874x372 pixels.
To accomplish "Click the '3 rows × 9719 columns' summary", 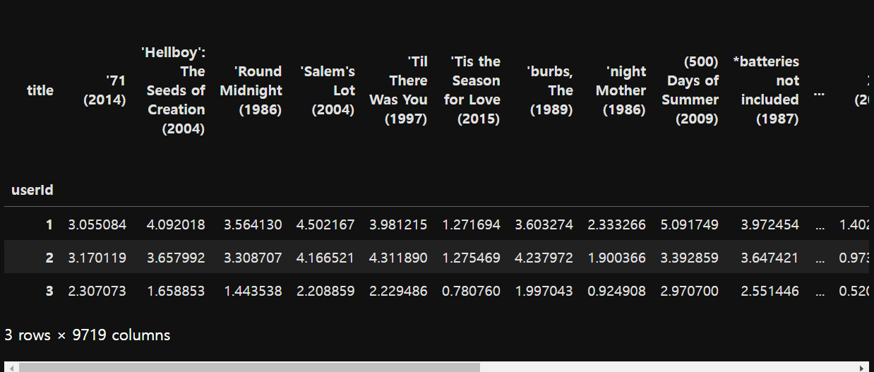I will click(x=88, y=335).
